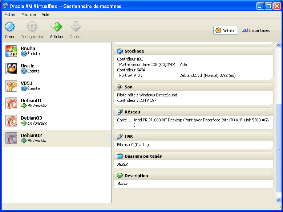Click the Son speaker icon
This screenshot has height=212, width=283.
click(x=120, y=87)
